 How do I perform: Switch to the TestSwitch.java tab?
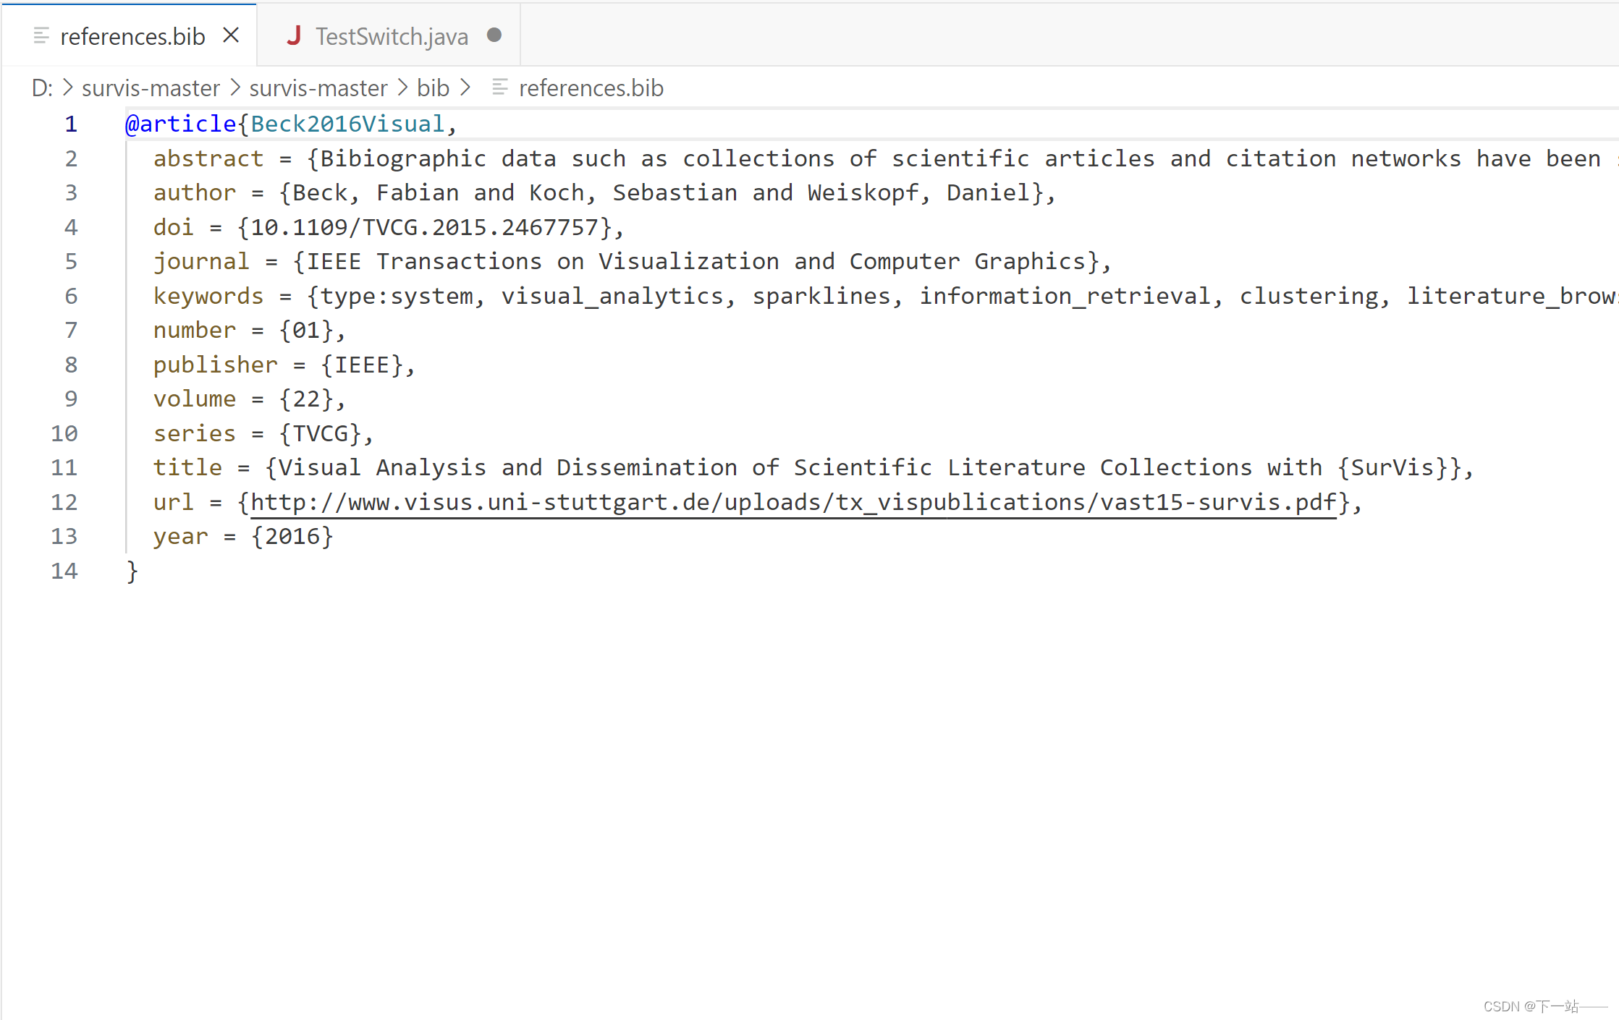pos(392,36)
